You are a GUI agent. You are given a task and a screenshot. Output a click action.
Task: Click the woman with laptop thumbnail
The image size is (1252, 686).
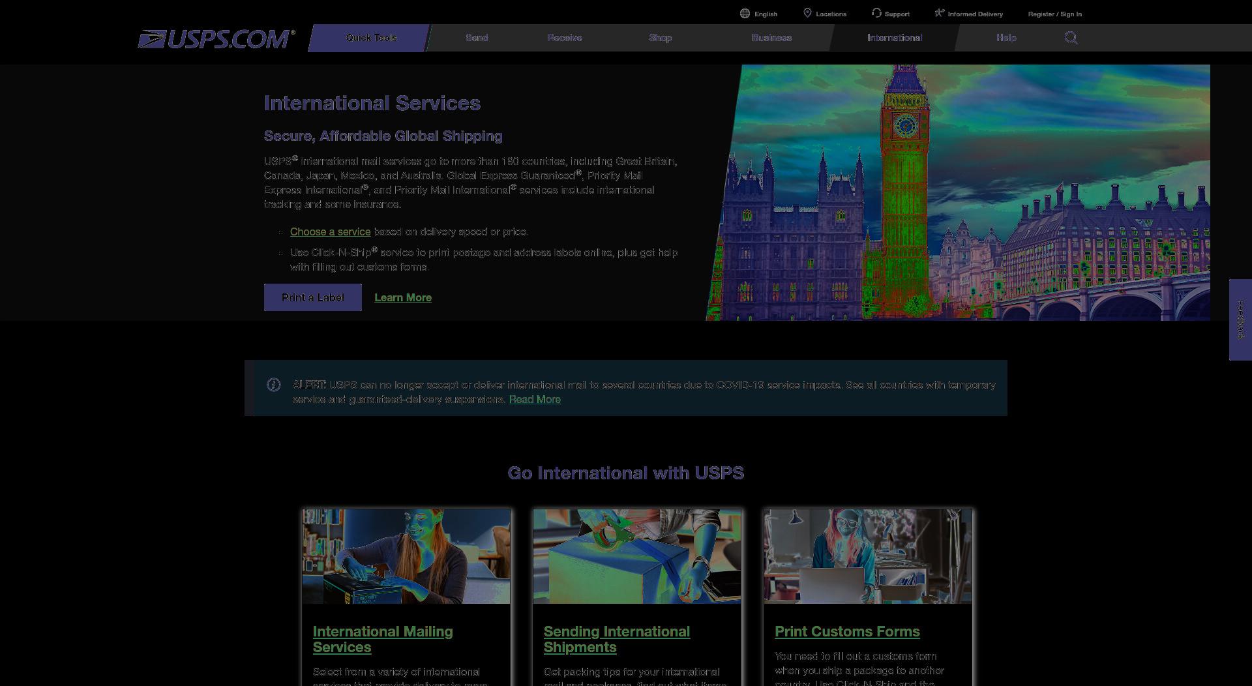click(868, 556)
